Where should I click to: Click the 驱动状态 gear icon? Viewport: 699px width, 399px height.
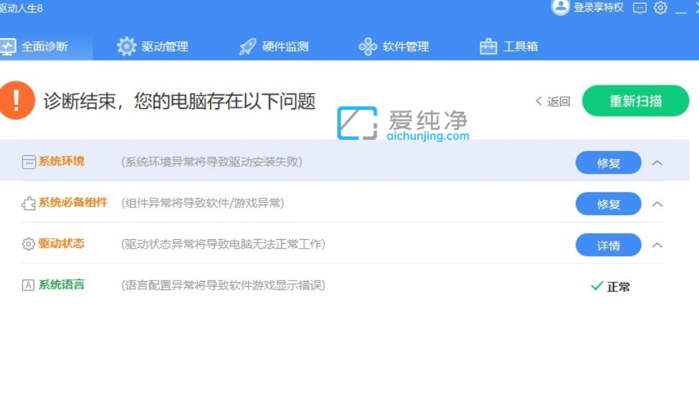(x=28, y=244)
